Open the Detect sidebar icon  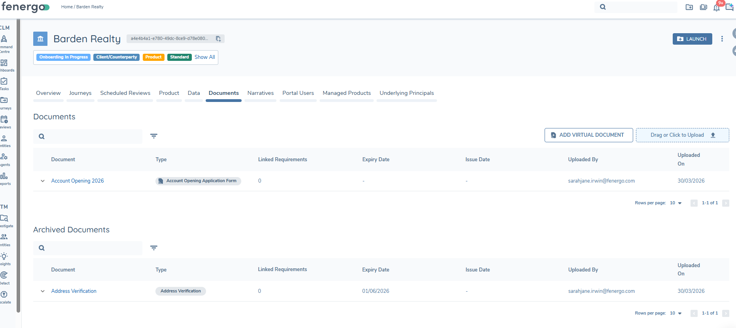[4, 275]
